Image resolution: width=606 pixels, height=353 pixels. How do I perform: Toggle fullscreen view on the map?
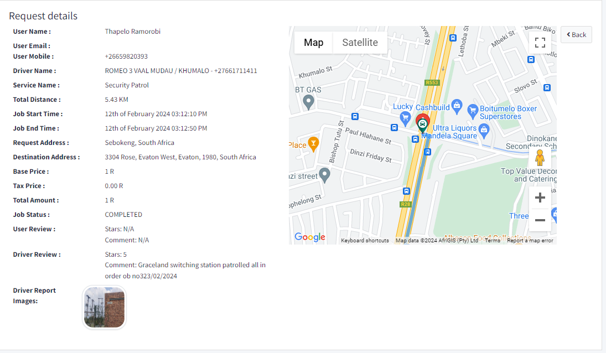[x=540, y=43]
